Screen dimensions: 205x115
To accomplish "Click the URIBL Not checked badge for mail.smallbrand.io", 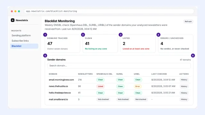I will 141,99.
